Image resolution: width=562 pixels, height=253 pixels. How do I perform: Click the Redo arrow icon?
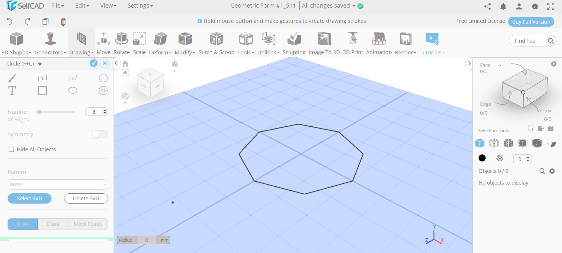(28, 21)
